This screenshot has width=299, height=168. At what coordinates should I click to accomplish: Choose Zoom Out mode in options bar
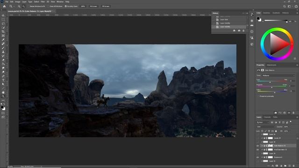coord(24,6)
